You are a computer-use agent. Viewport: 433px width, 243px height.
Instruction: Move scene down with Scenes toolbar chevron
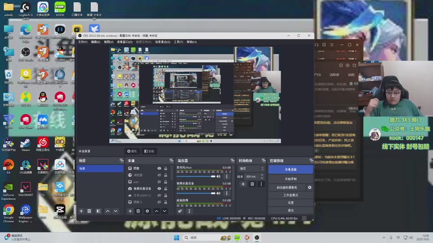coord(116,211)
